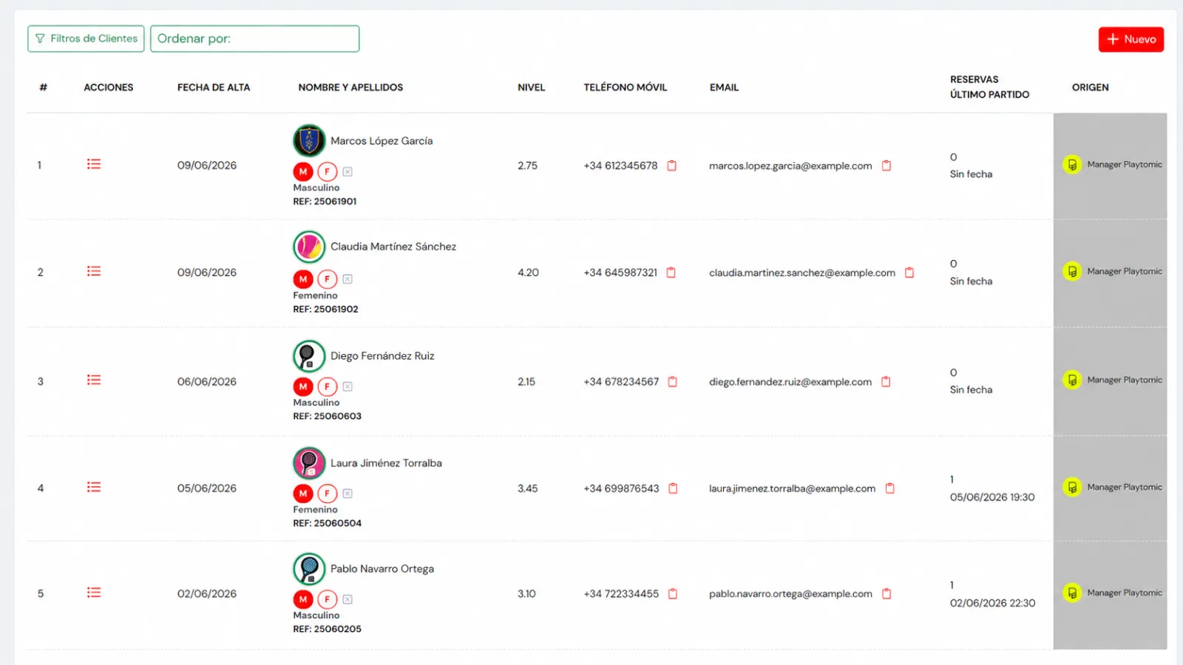Click Playtomic origin icon in Laura's row
Image resolution: width=1183 pixels, height=665 pixels.
(1072, 487)
